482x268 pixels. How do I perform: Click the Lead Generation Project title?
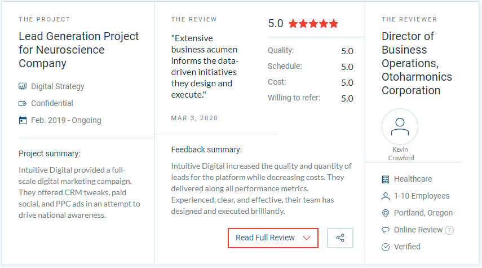pos(79,50)
